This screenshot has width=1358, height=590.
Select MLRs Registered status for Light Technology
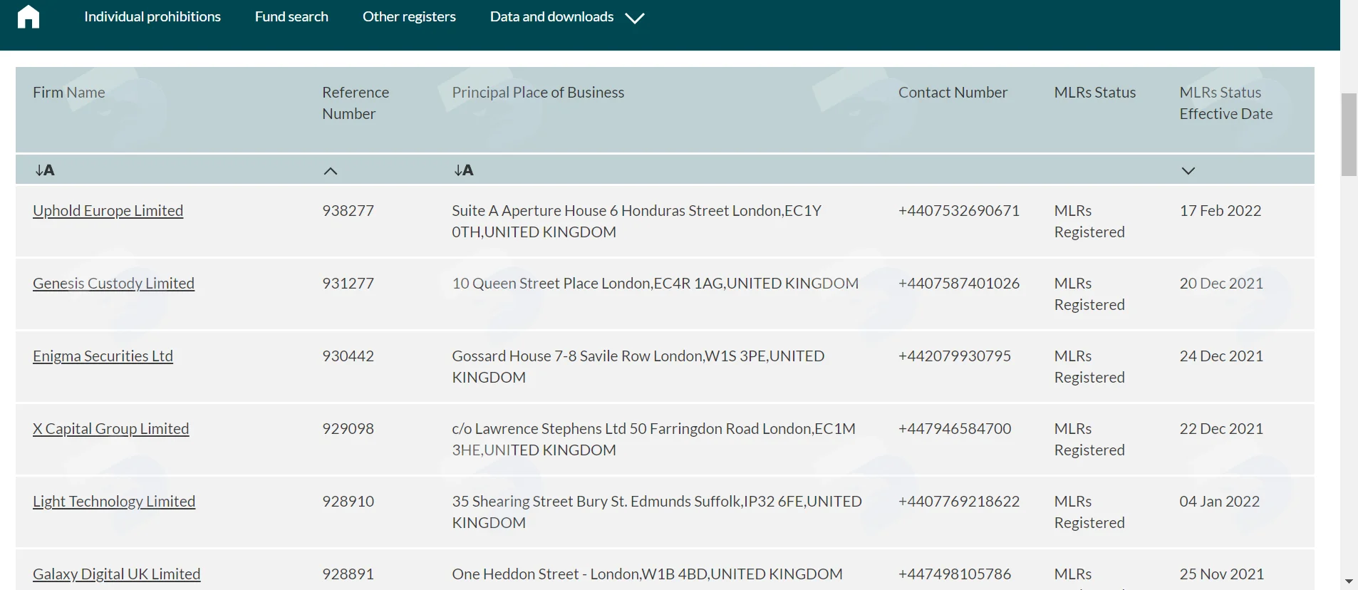point(1089,512)
